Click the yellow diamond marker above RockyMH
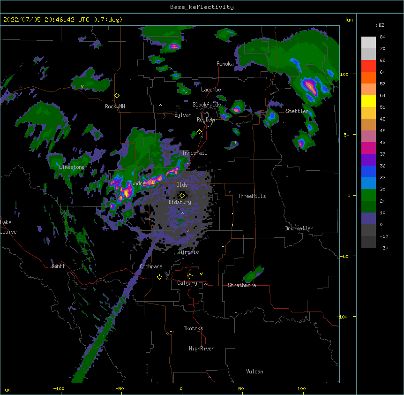The image size is (404, 395). [117, 95]
